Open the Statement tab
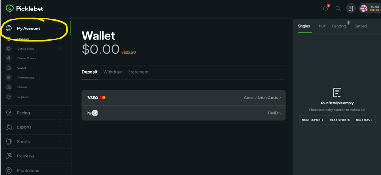This screenshot has width=381, height=175. click(x=138, y=72)
